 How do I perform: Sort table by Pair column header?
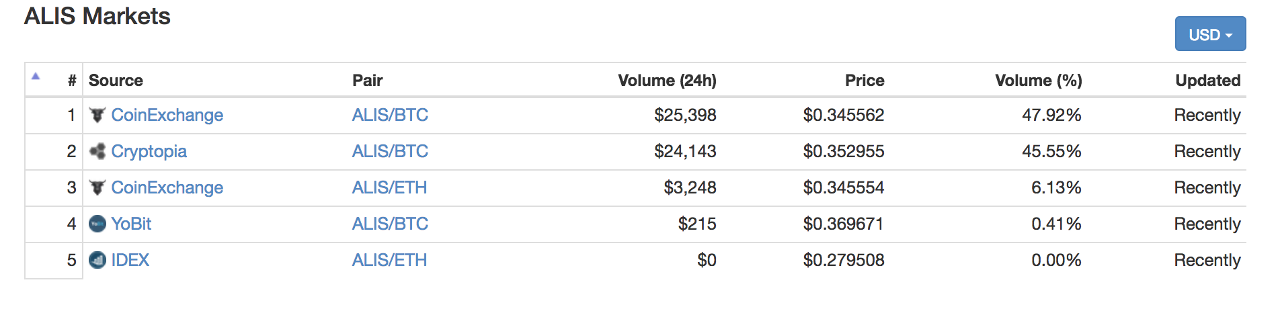click(x=367, y=81)
